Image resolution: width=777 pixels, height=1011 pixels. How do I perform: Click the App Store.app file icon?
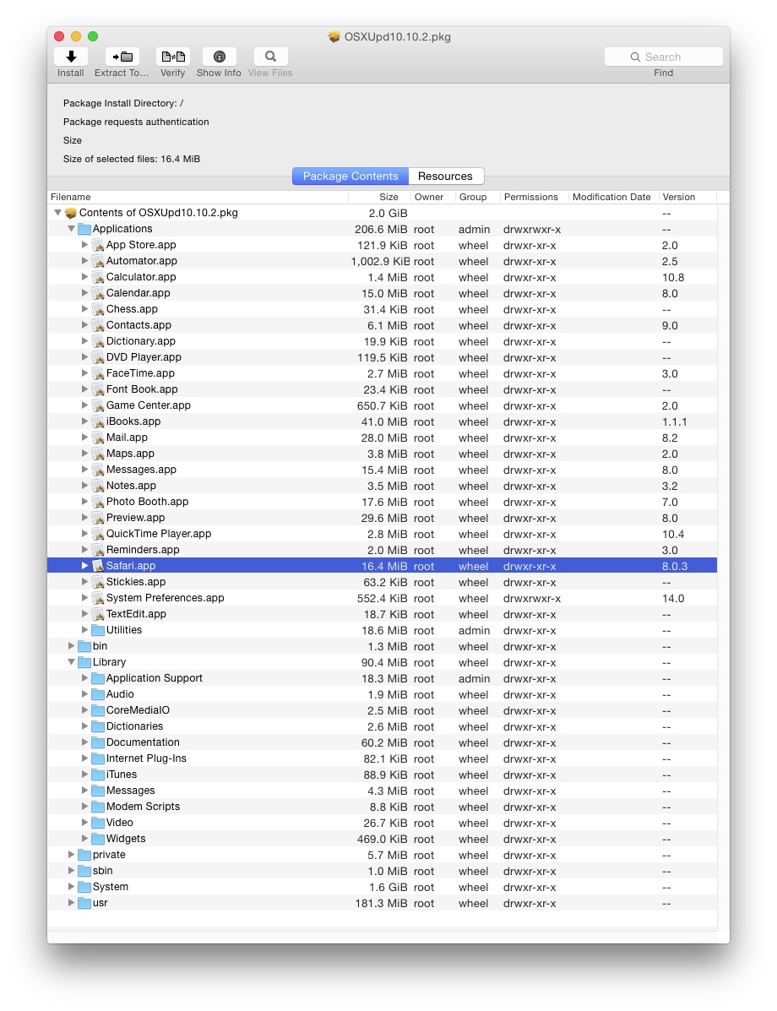click(x=98, y=245)
